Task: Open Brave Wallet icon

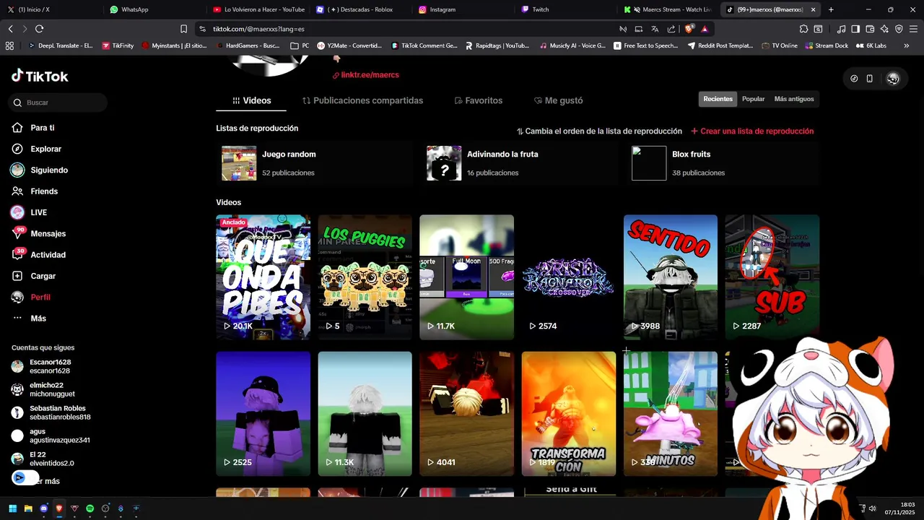Action: pyautogui.click(x=870, y=29)
